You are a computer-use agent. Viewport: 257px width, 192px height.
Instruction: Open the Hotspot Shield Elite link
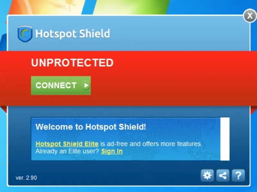click(67, 144)
